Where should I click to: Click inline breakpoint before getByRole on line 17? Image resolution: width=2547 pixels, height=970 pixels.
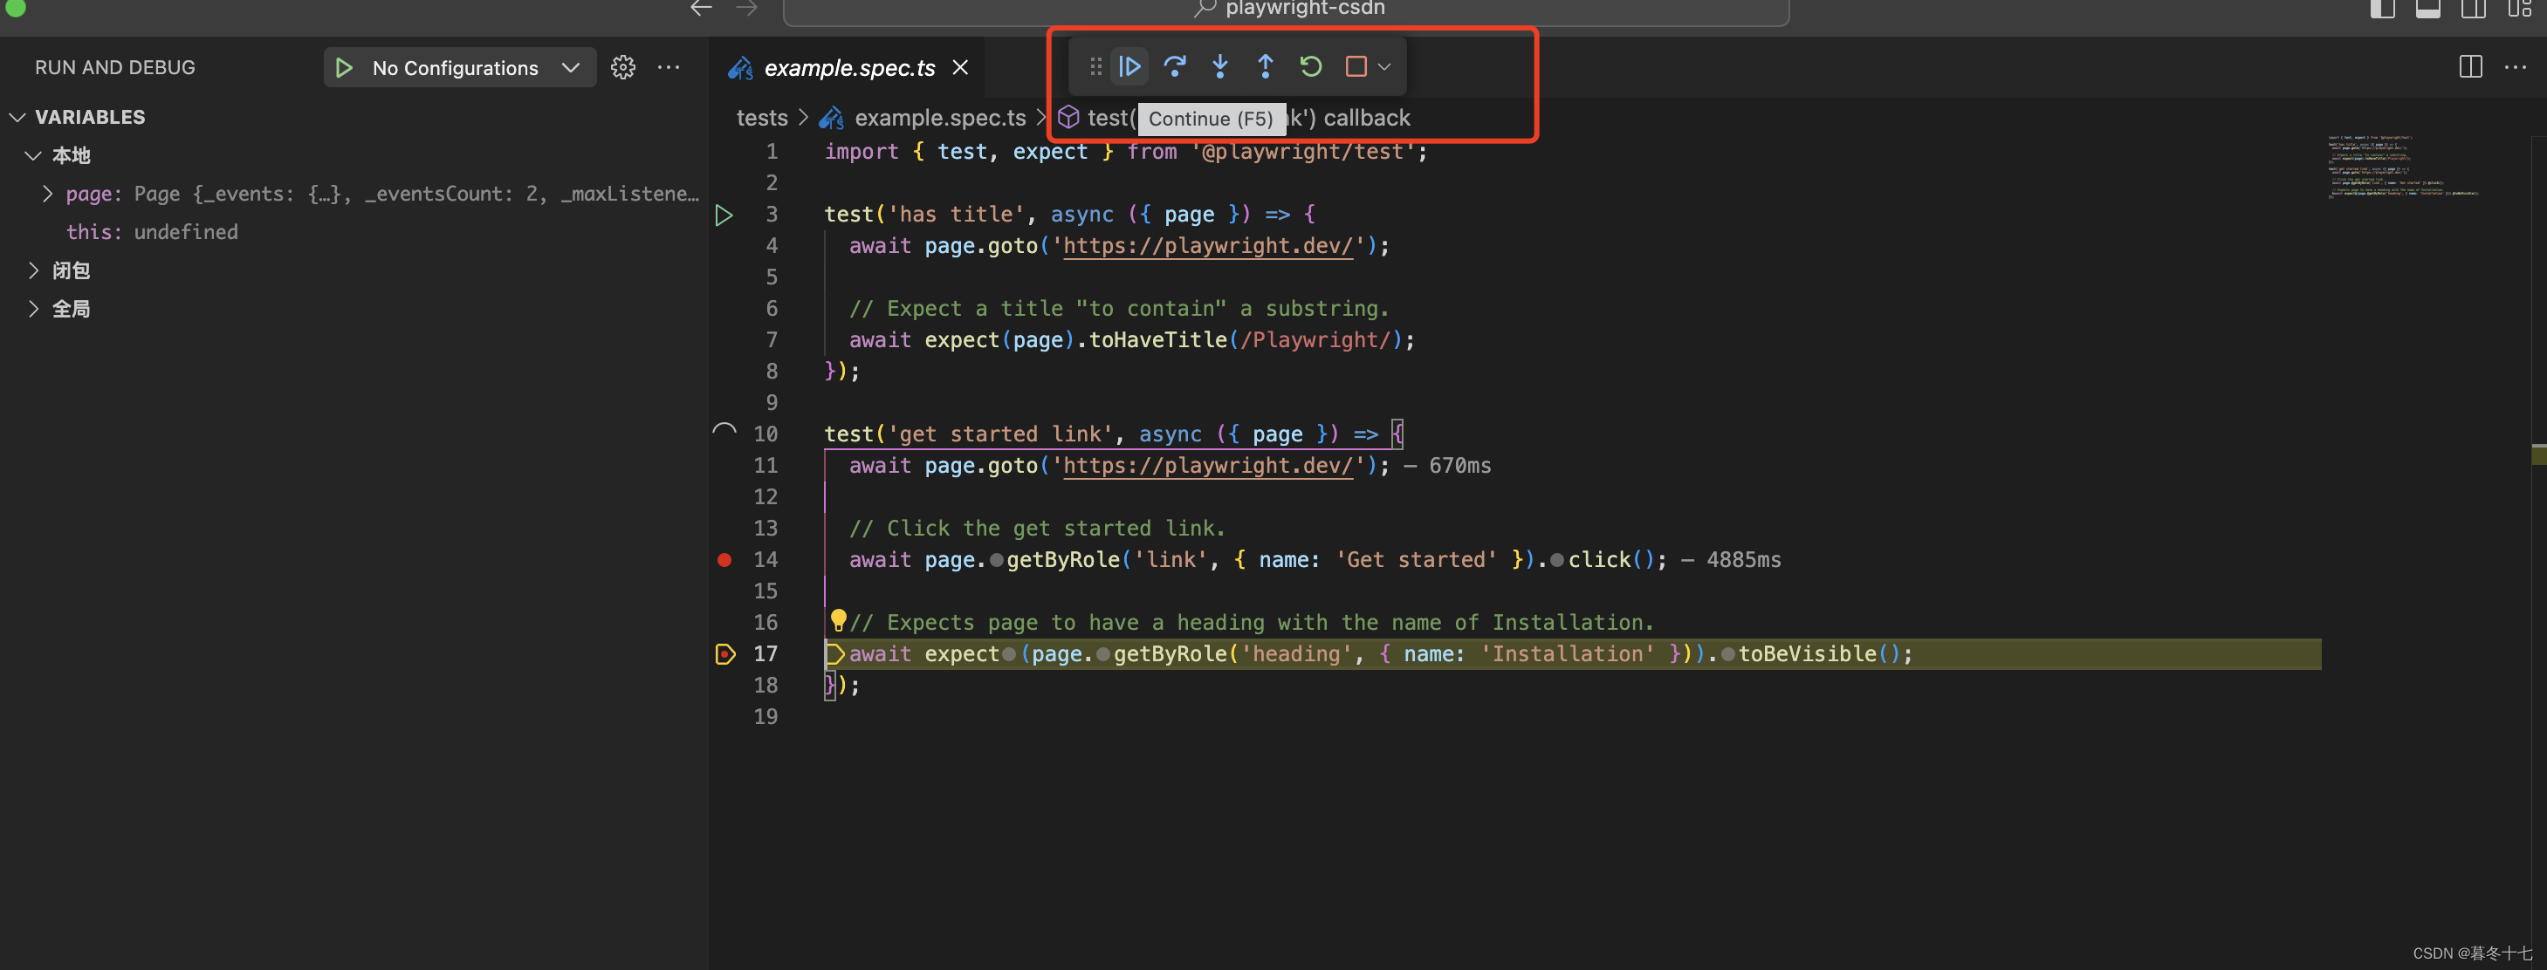tap(1103, 655)
